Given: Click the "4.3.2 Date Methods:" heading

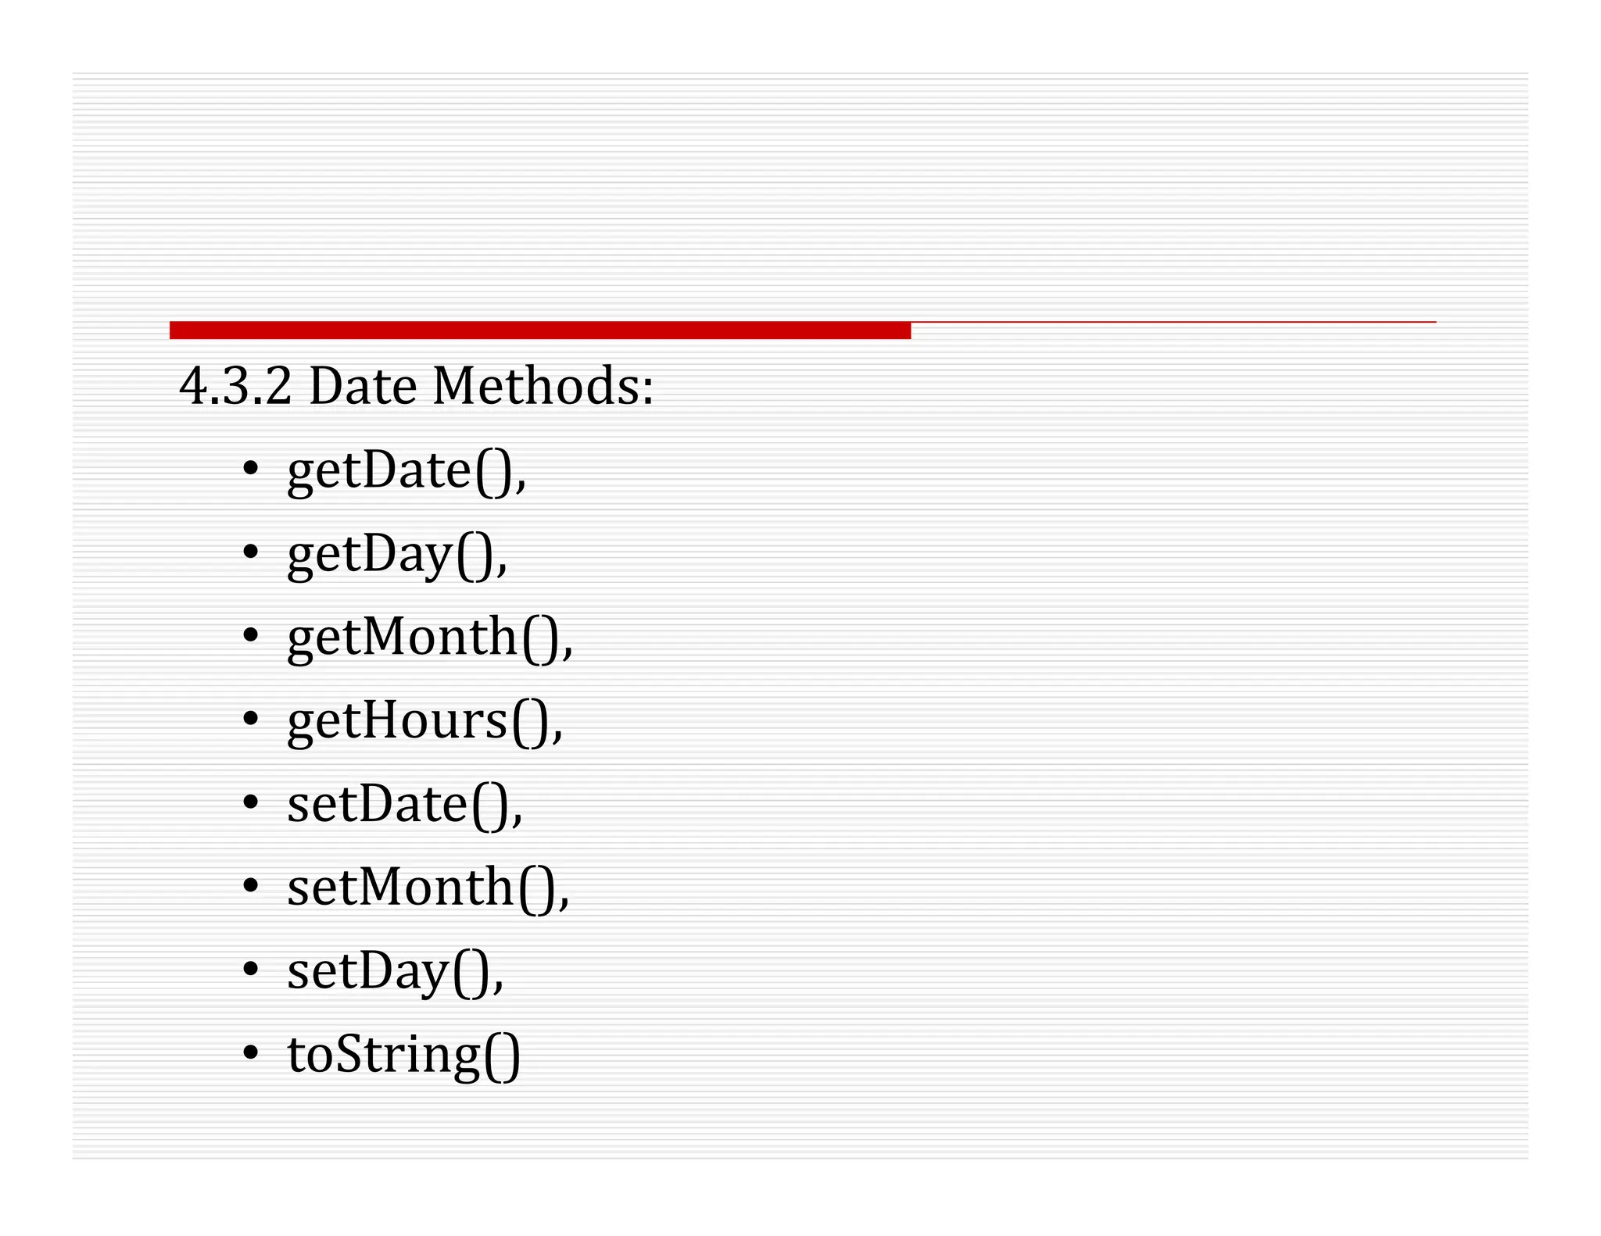Looking at the screenshot, I should (x=416, y=386).
